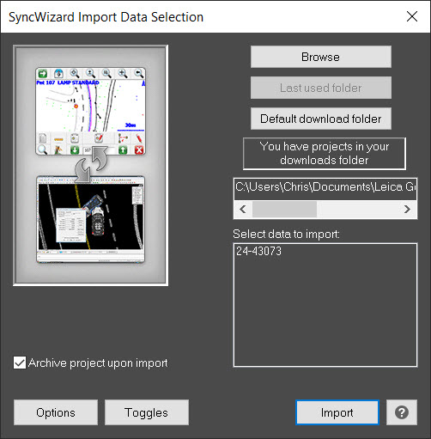This screenshot has height=439, width=431.
Task: Open the Default download folder
Action: point(321,119)
